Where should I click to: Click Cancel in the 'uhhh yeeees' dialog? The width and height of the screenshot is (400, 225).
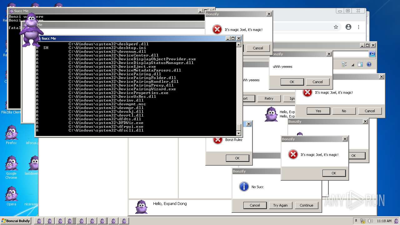(317, 82)
